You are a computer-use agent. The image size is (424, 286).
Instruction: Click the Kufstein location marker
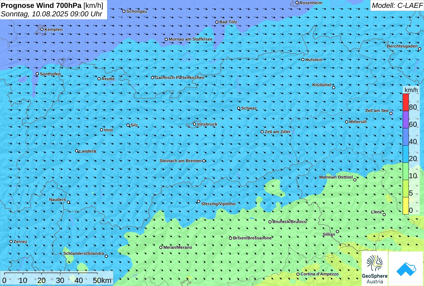[x=303, y=60]
